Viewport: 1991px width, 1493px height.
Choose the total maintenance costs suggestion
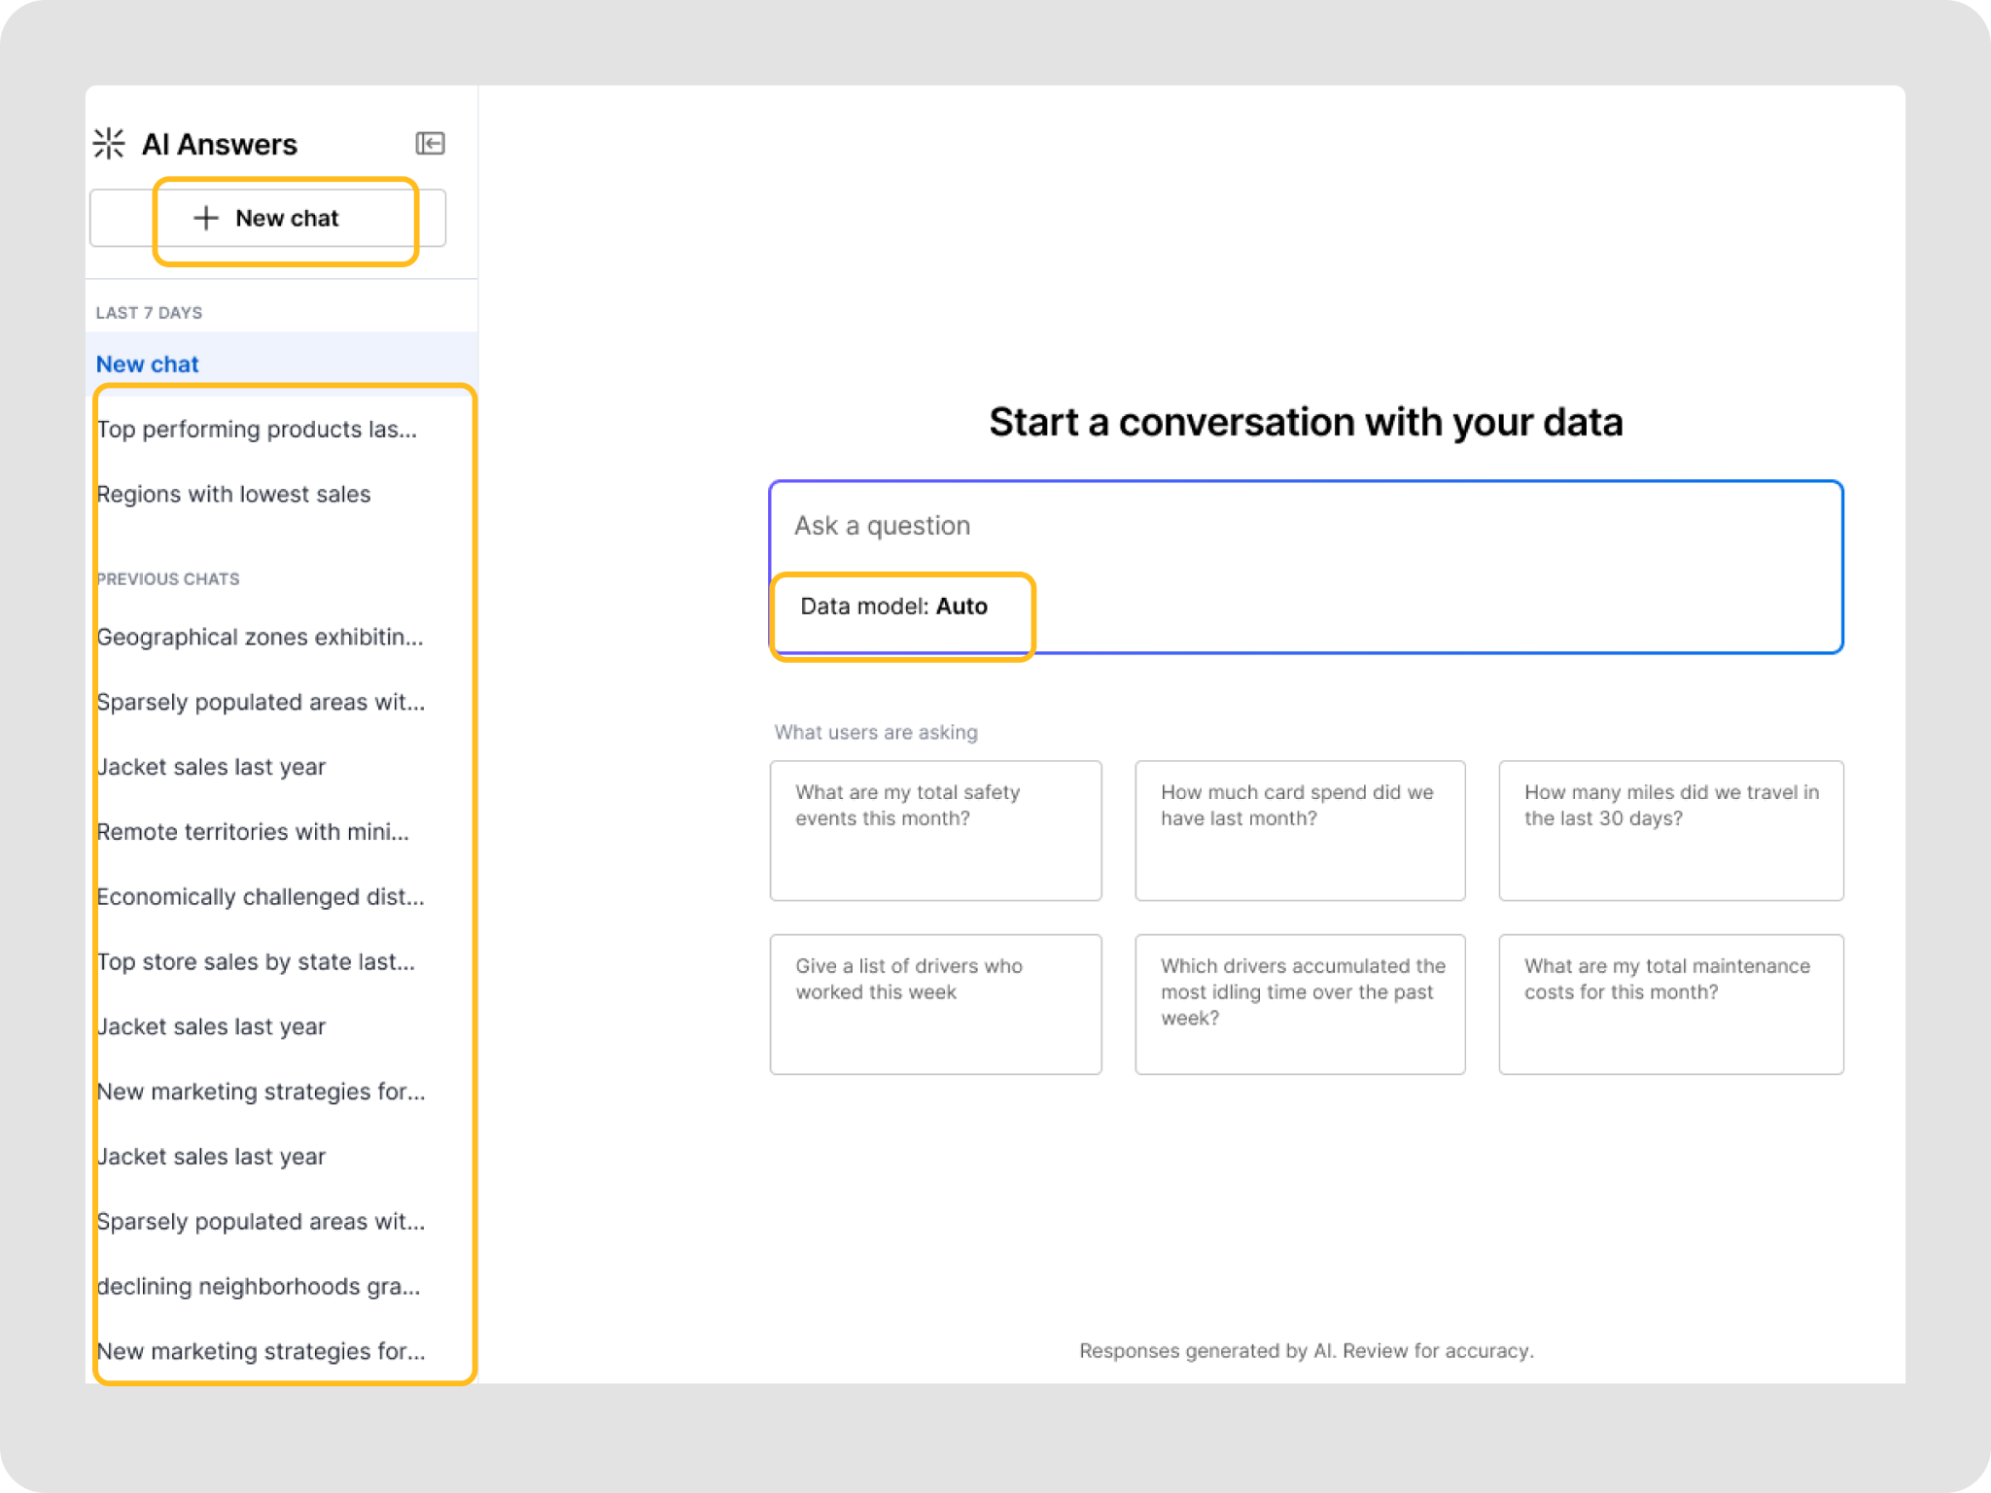1670,1004
